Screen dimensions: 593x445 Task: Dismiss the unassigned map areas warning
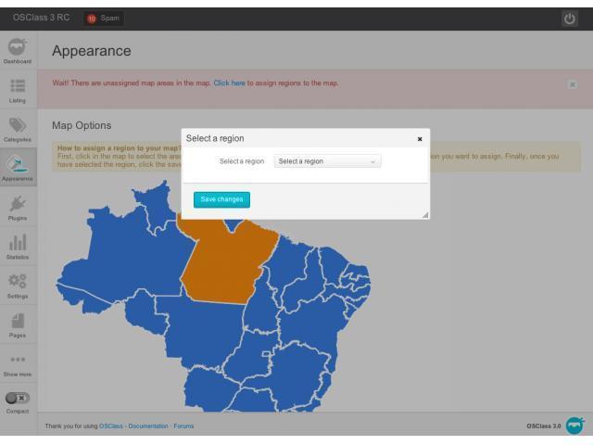click(572, 84)
